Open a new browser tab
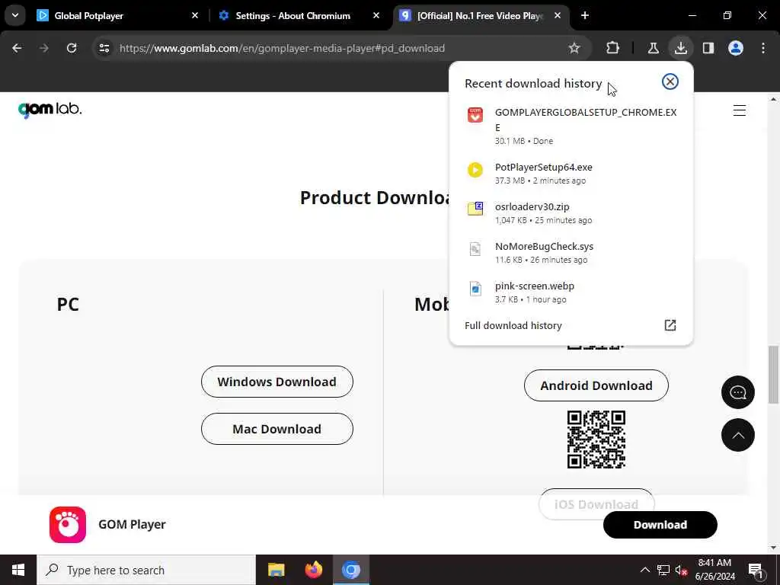Viewport: 780px width, 585px height. [x=585, y=16]
